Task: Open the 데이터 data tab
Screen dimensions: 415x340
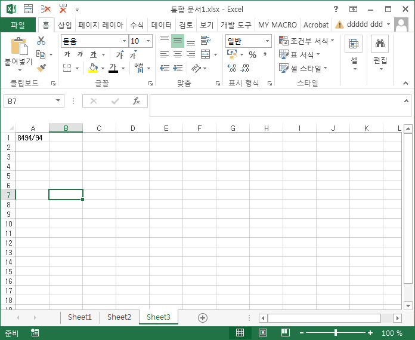Action: (x=162, y=25)
